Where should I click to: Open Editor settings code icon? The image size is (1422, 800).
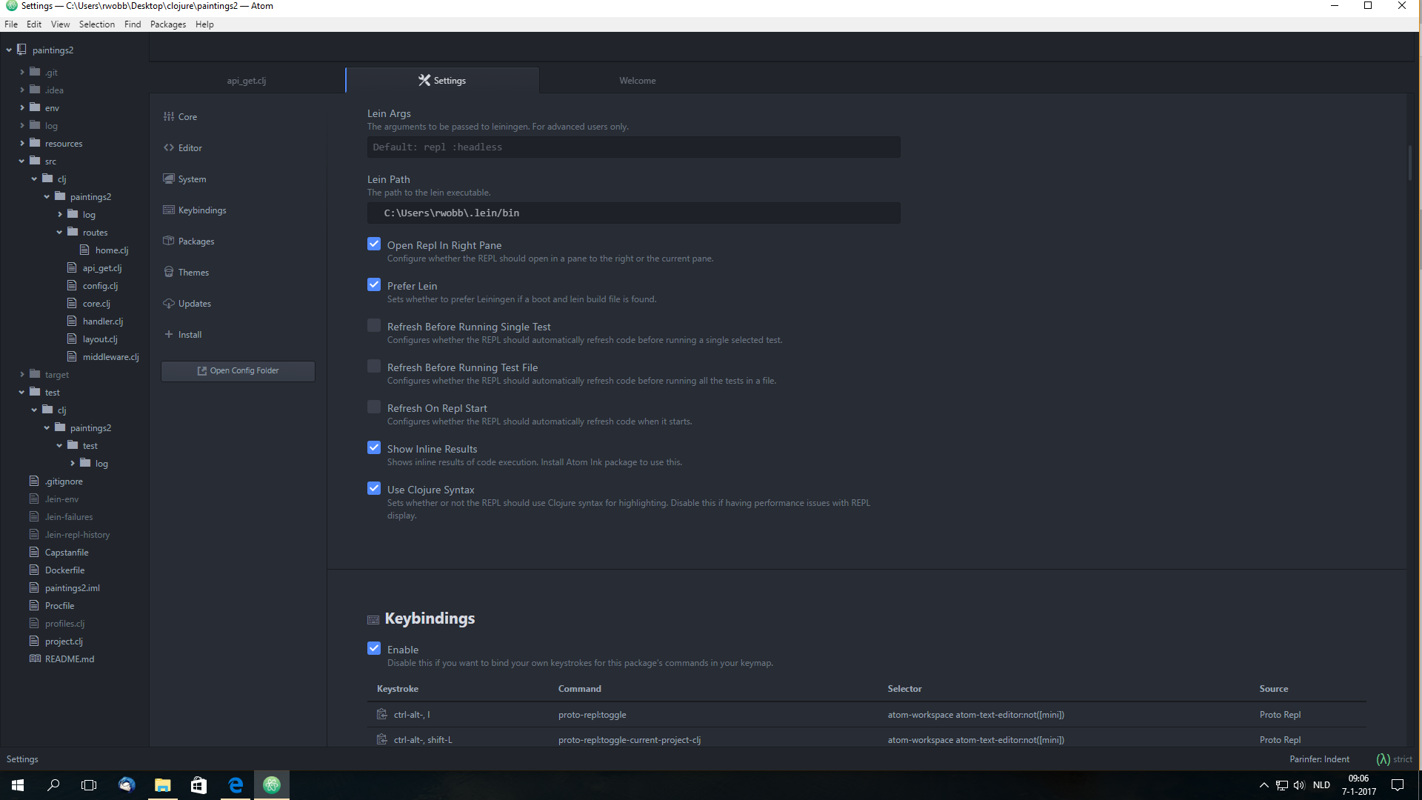click(169, 147)
